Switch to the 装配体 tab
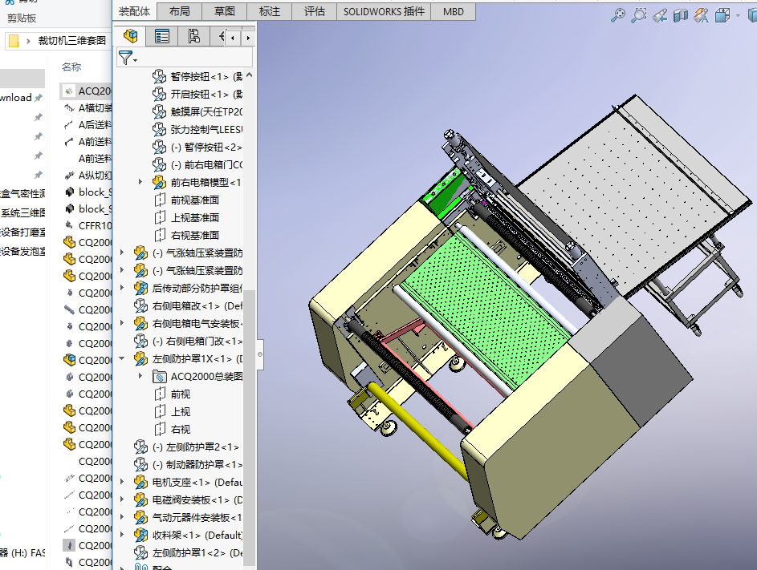 pyautogui.click(x=135, y=11)
